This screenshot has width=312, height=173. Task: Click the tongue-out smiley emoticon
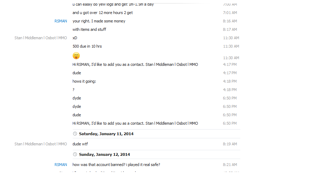click(76, 56)
